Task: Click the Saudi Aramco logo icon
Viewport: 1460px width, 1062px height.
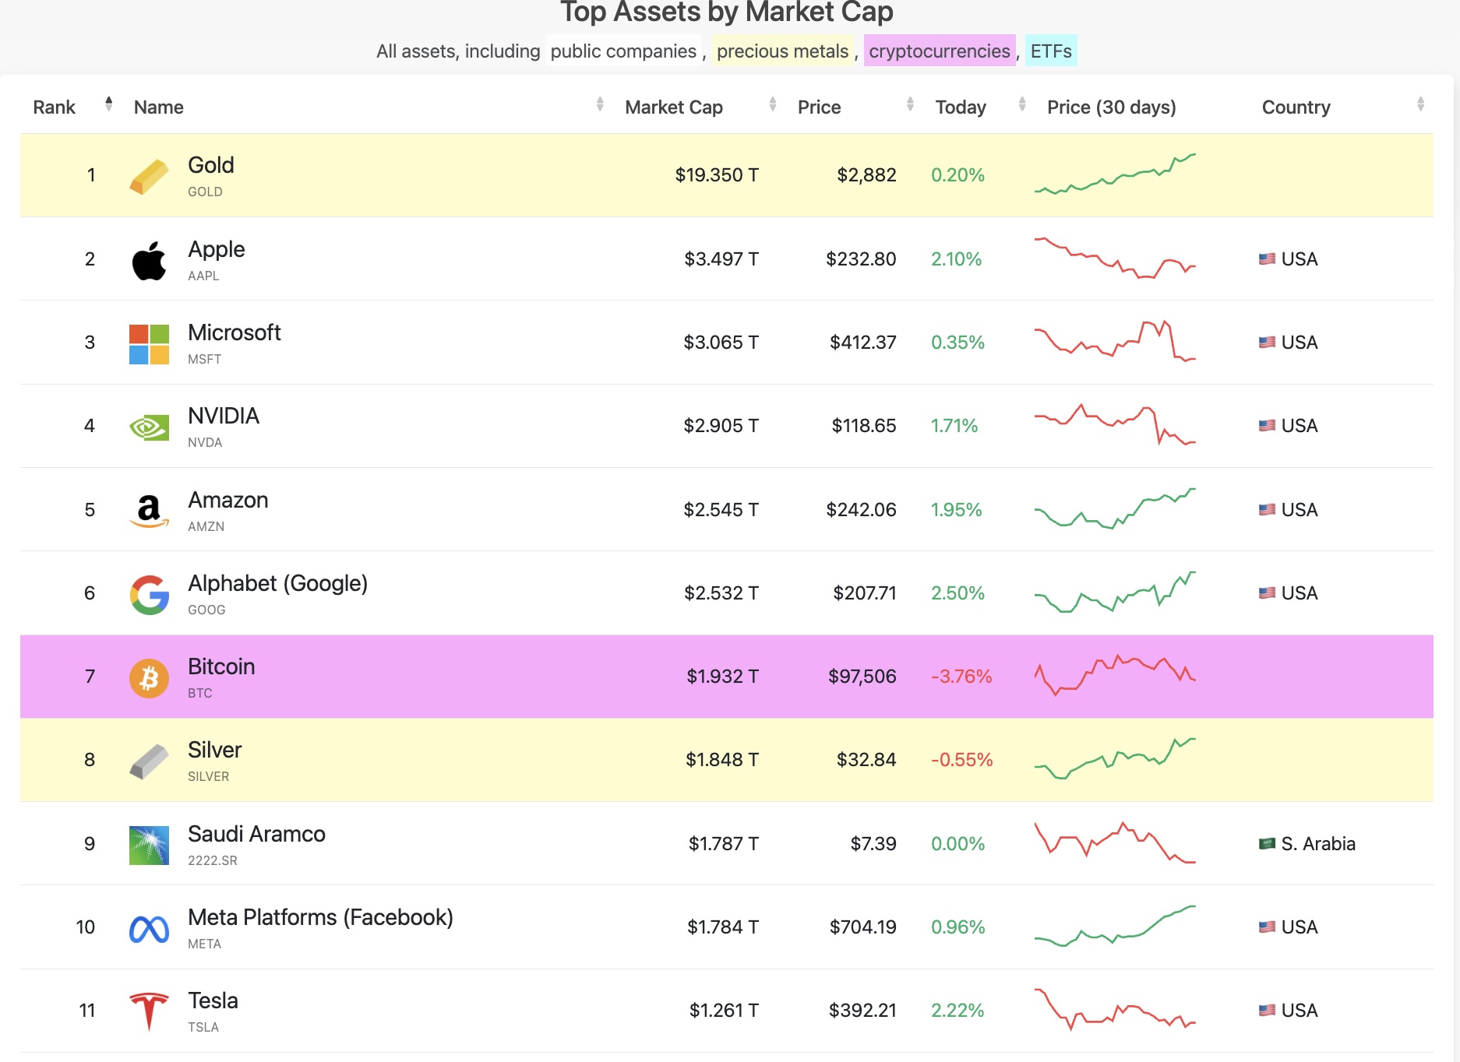Action: pyautogui.click(x=149, y=846)
